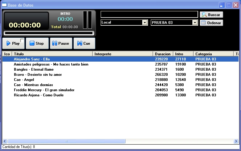Click the horizontal scrollbar thumb
Screen dimensions: 241x151
tap(66, 141)
